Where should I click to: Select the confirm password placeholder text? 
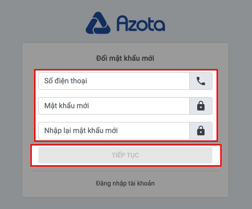[81, 131]
